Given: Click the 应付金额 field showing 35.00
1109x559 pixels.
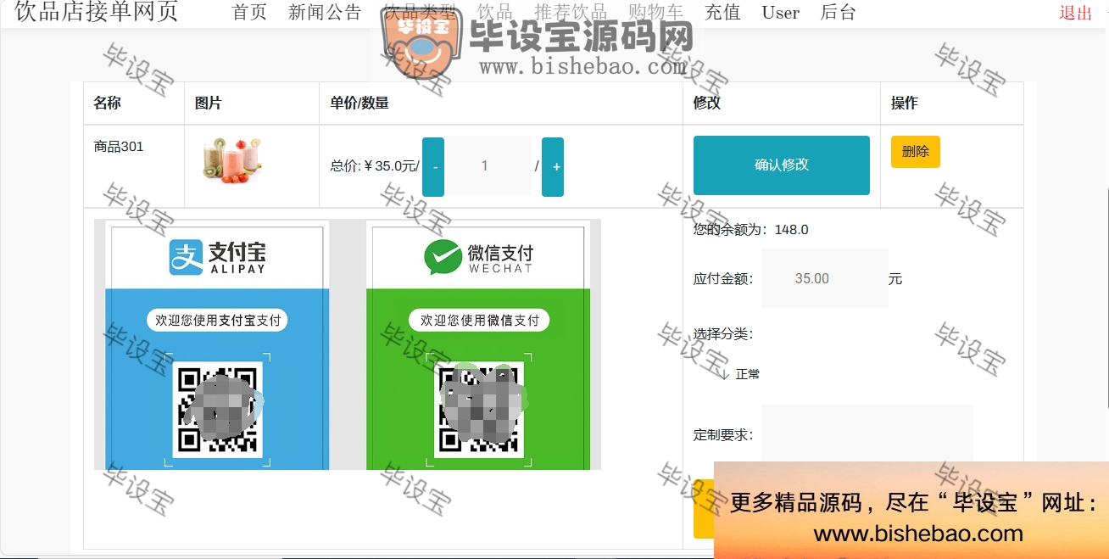Looking at the screenshot, I should (x=824, y=278).
